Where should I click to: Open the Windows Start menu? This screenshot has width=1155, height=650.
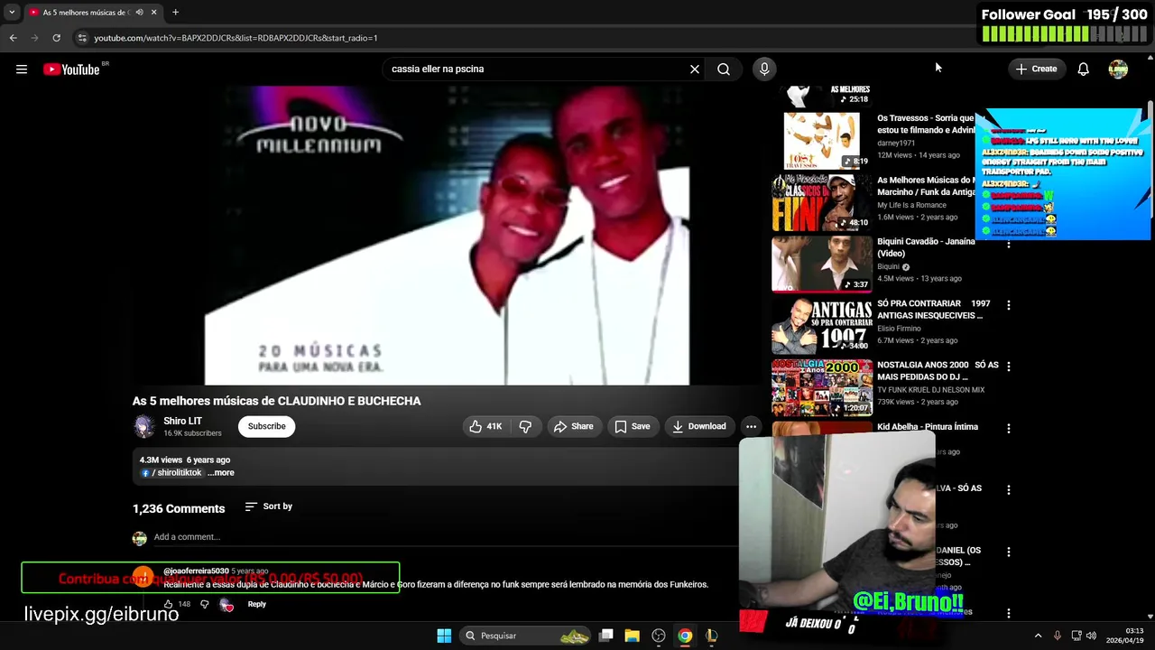[444, 636]
